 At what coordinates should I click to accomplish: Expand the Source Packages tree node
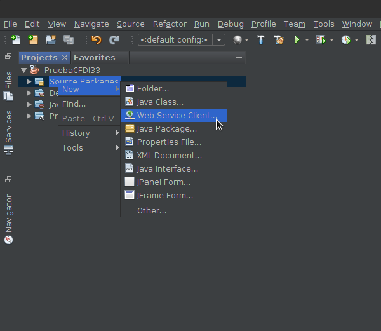(x=29, y=82)
